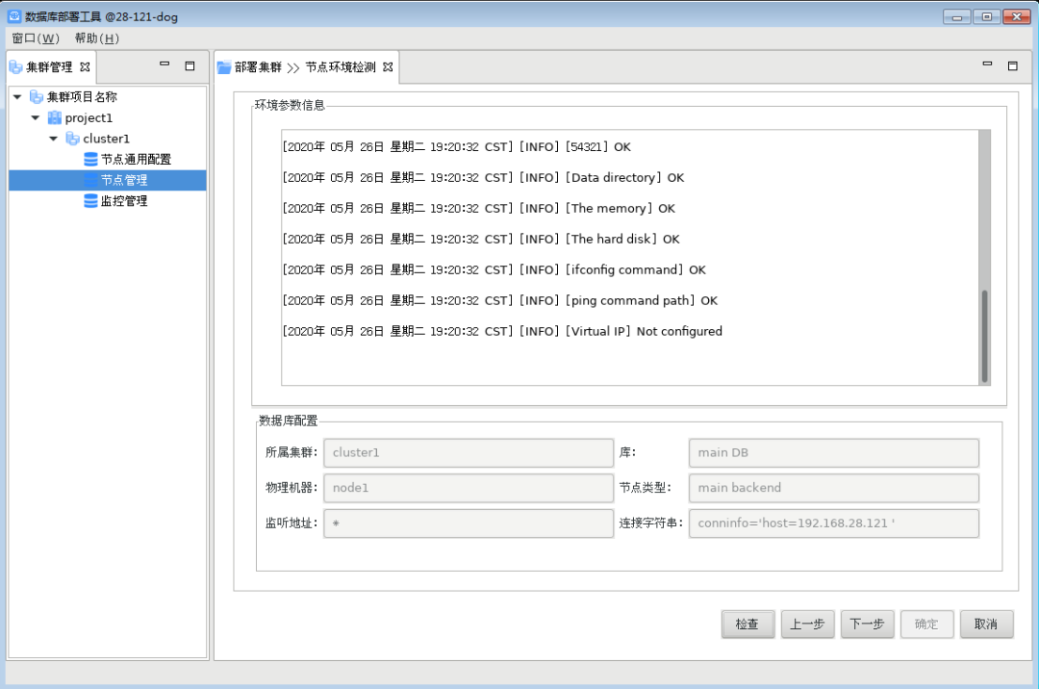
Task: Maximize the 集群管理 left panel
Action: [x=190, y=65]
